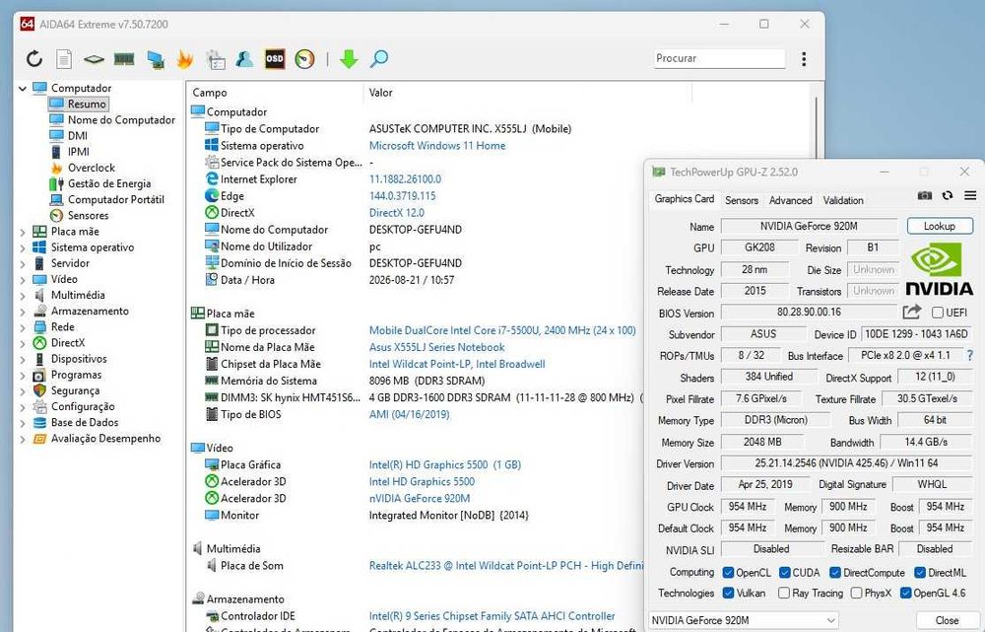Click the NVIDIA logo in GPU-Z
This screenshot has width=985, height=632.
click(x=939, y=270)
